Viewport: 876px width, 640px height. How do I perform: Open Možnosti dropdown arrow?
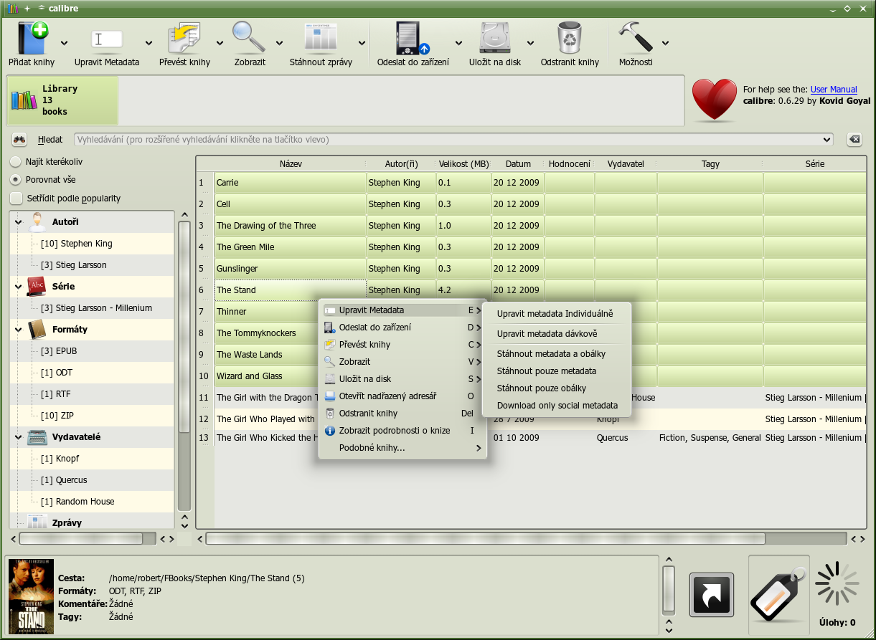[666, 43]
